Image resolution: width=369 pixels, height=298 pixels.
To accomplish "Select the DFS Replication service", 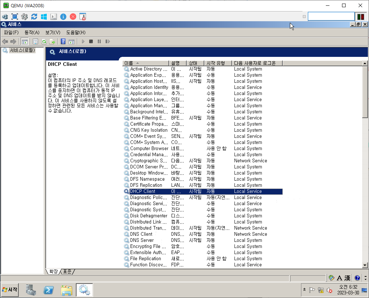I will point(202,185).
